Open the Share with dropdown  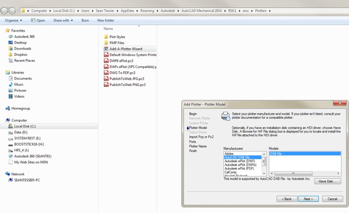[x=63, y=21]
